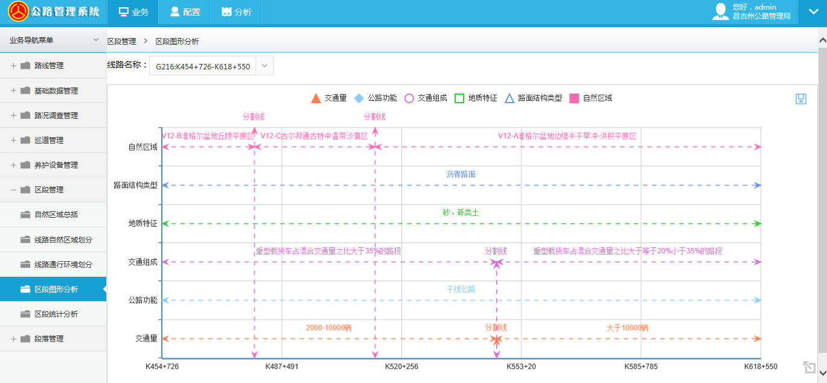Click the admin user avatar icon
This screenshot has height=383, width=827.
pyautogui.click(x=720, y=12)
